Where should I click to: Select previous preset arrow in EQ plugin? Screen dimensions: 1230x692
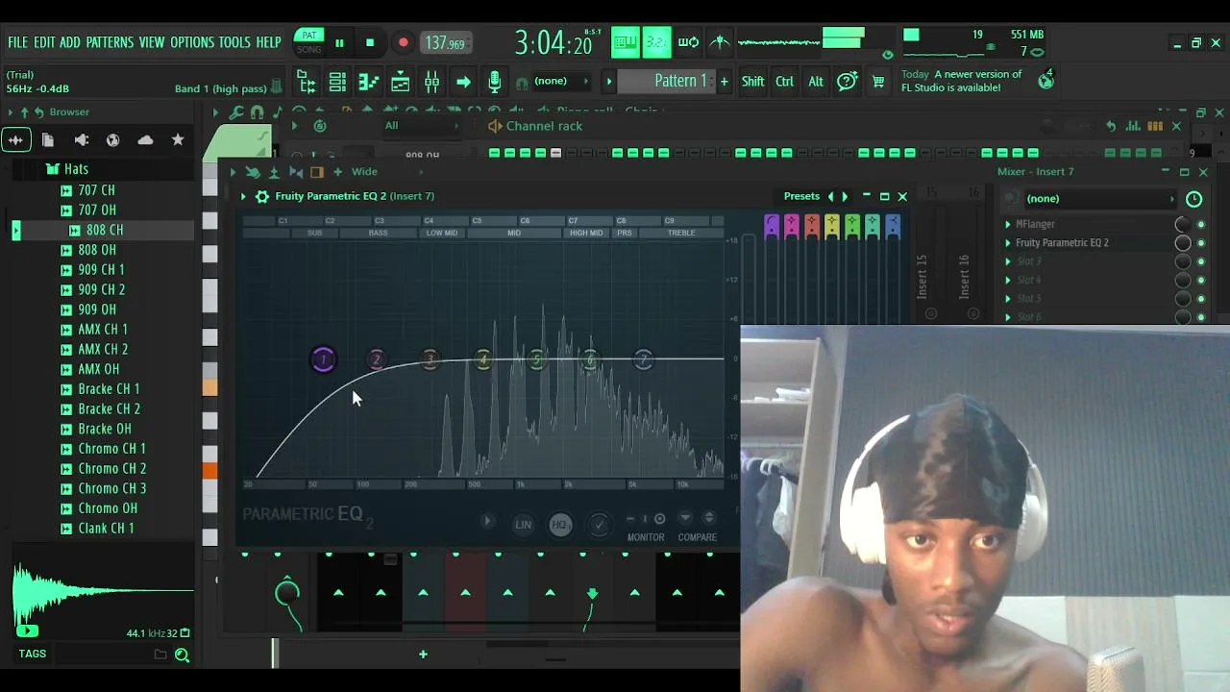pyautogui.click(x=831, y=196)
